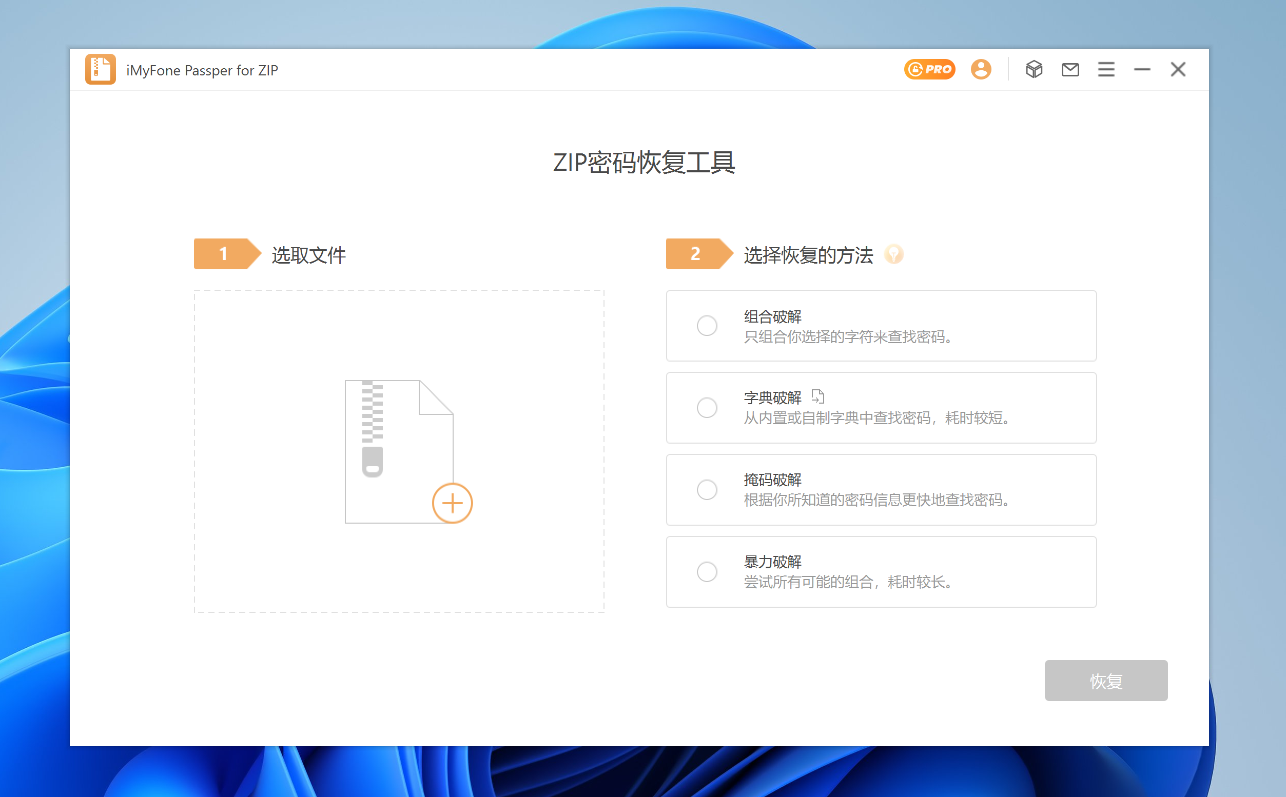
Task: Open the user account icon
Action: click(x=981, y=70)
